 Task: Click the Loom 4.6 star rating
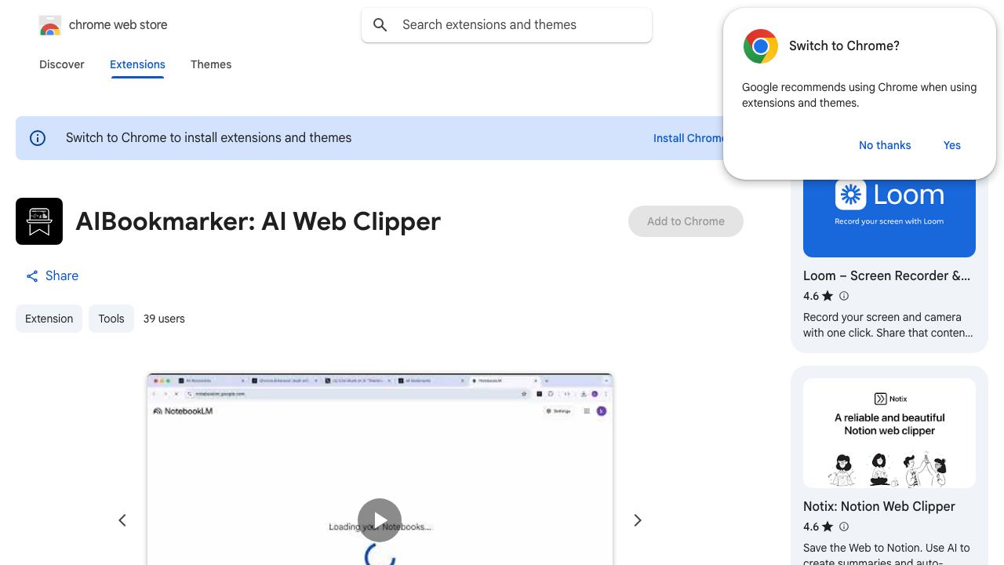point(818,296)
